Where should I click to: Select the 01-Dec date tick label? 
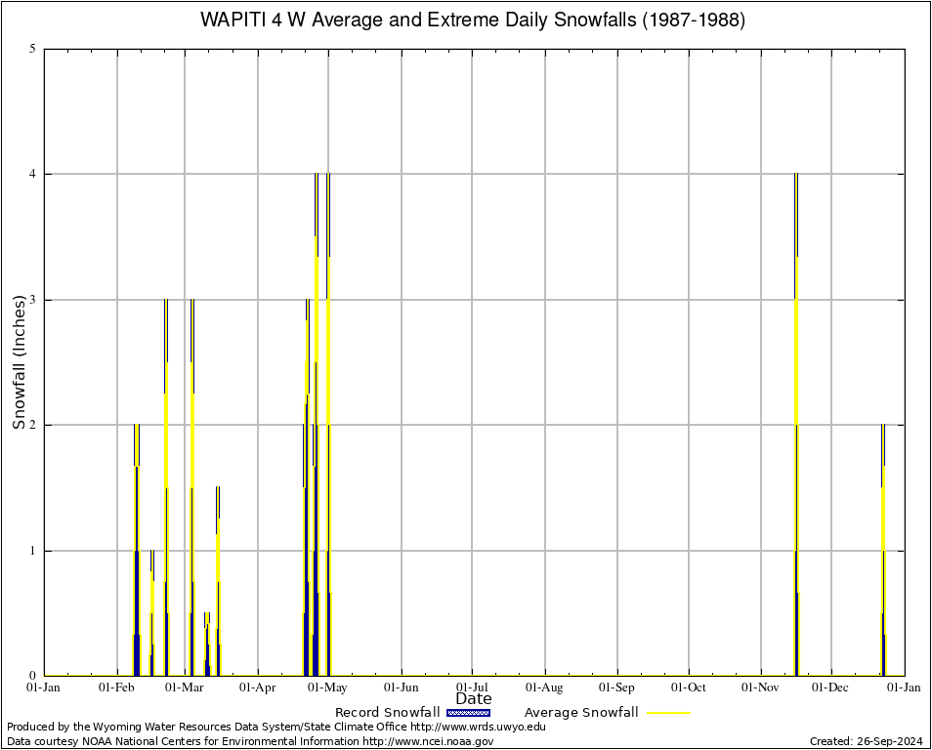[x=831, y=687]
